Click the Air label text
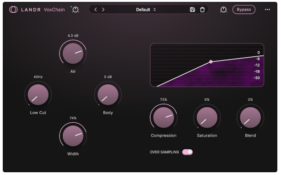The width and height of the screenshot is (281, 175). (x=73, y=71)
